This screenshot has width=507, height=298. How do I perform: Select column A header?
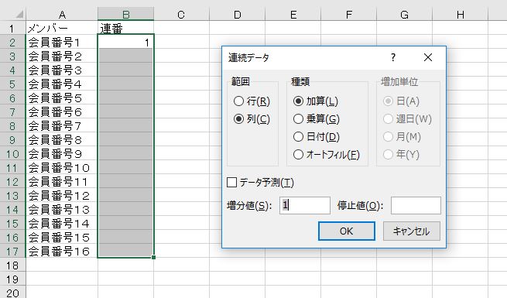[x=62, y=14]
